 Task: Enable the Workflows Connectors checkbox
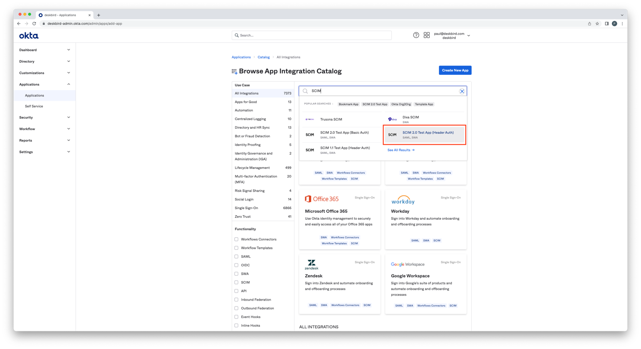click(236, 239)
